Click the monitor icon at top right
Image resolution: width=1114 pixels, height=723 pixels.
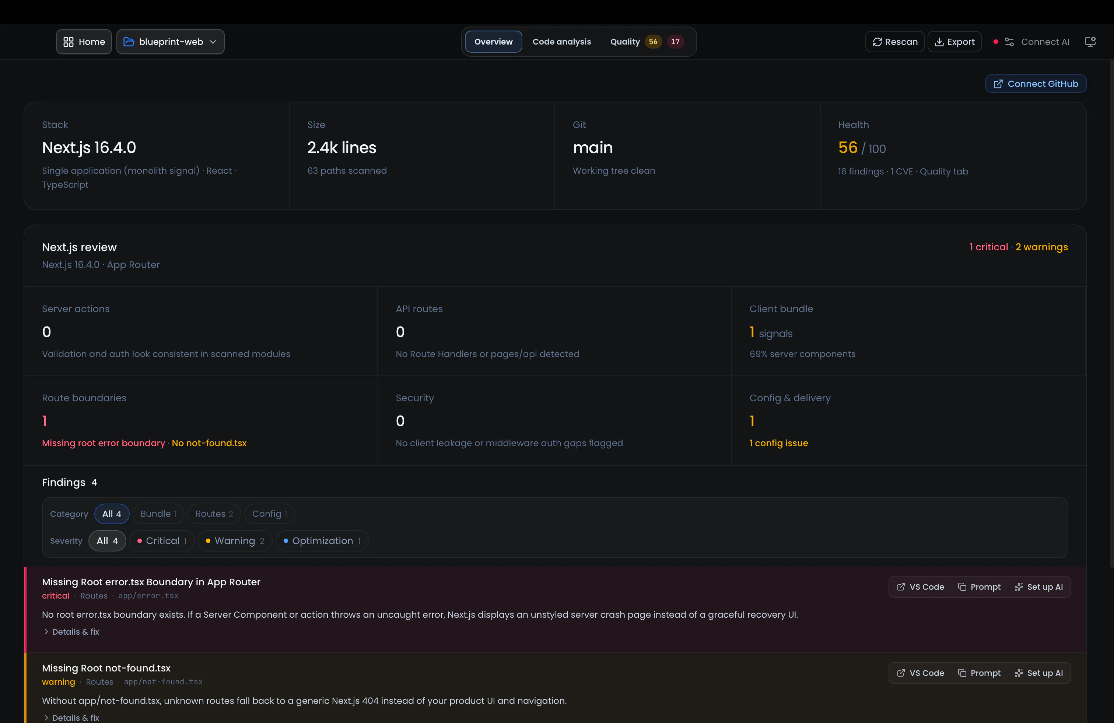[x=1090, y=42]
